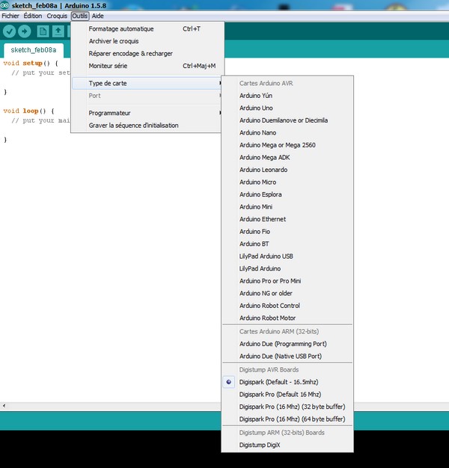This screenshot has height=468, width=449.
Task: Open Moniteur série
Action: click(147, 66)
